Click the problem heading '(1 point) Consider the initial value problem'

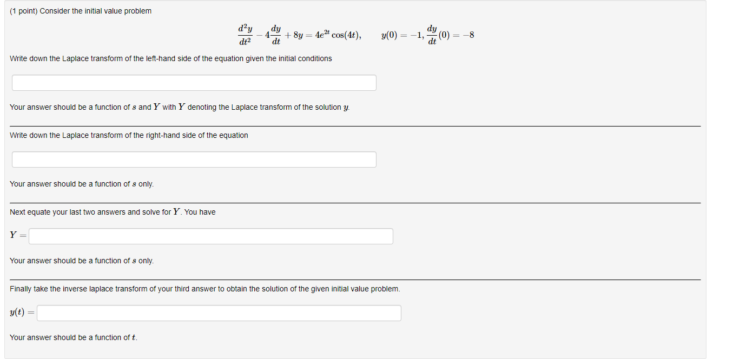click(80, 10)
